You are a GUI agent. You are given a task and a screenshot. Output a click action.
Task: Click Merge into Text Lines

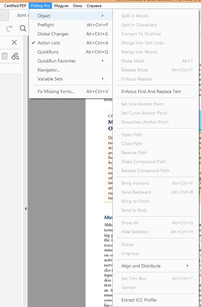click(x=156, y=43)
